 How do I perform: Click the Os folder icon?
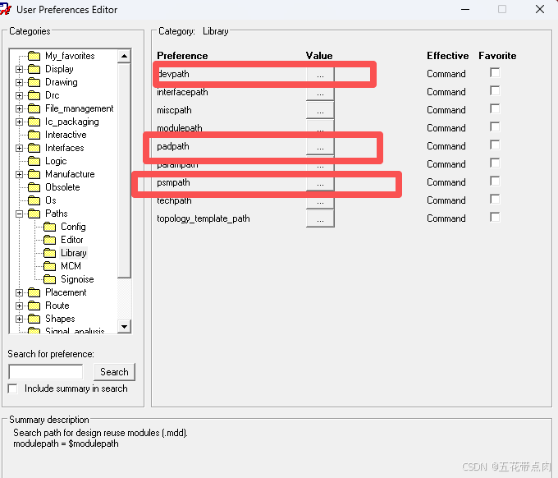(x=34, y=200)
